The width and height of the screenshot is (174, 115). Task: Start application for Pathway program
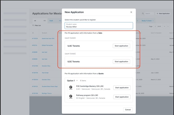pos(122,97)
